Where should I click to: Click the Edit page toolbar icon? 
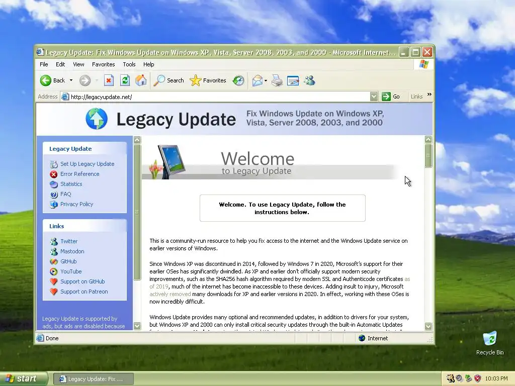[293, 81]
